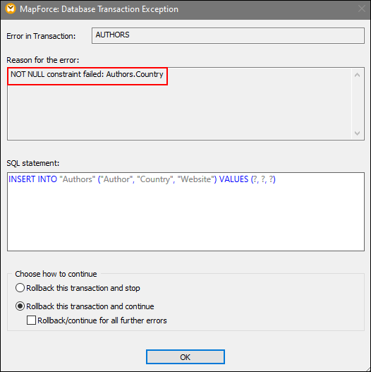The image size is (371, 372).
Task: Click the INSERT INTO keyword in SQL statement
Action: click(32, 179)
